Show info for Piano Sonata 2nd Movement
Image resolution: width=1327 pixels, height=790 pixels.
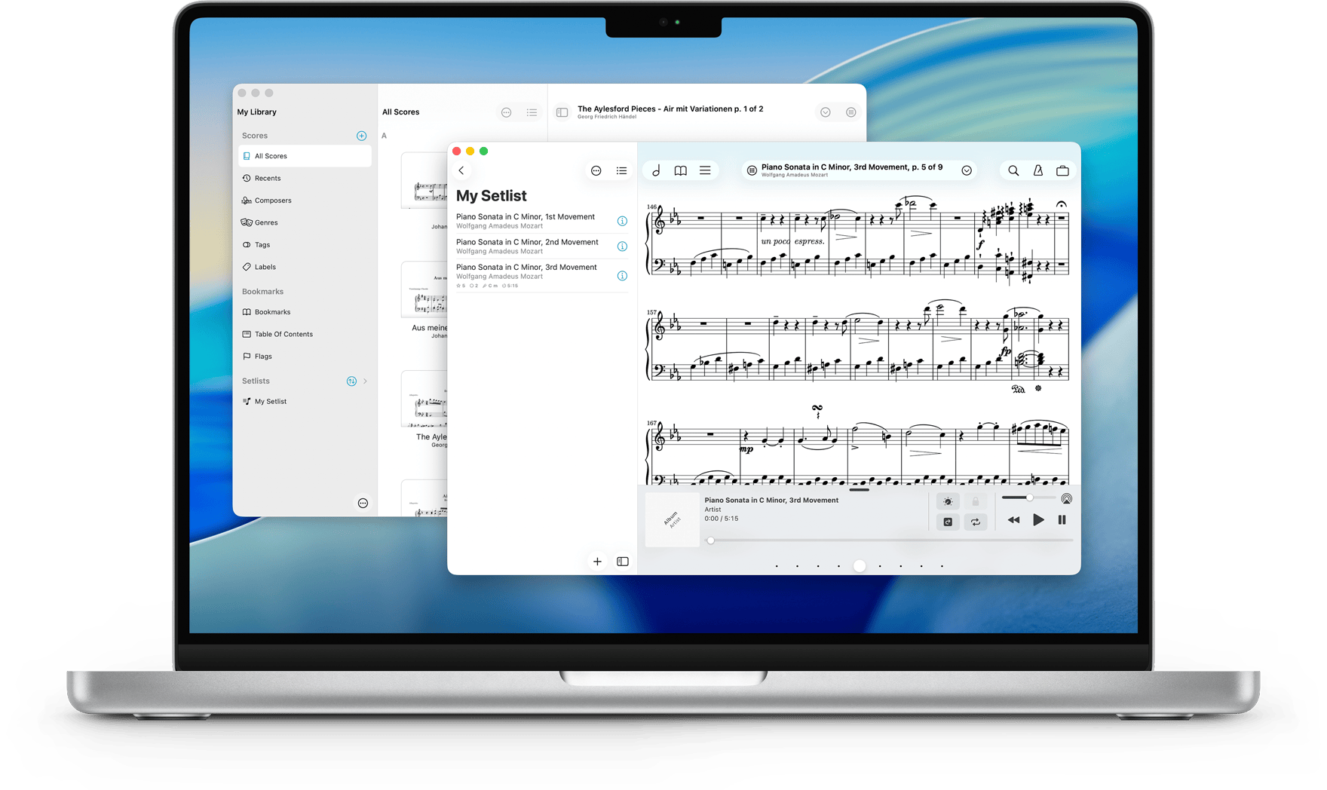coord(622,246)
